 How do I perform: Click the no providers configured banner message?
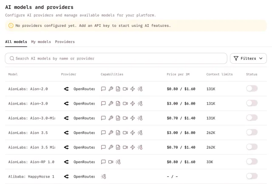[93, 25]
